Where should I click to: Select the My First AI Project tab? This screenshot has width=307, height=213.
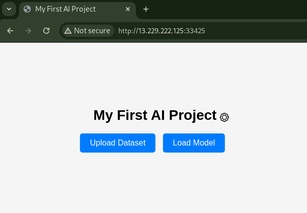(x=78, y=9)
